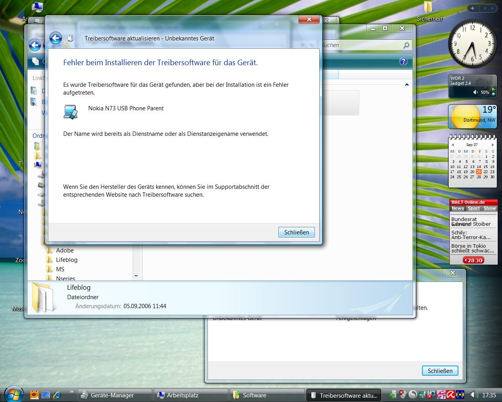This screenshot has height=402, width=502.
Task: Click the analog clock gadget
Action: (473, 44)
